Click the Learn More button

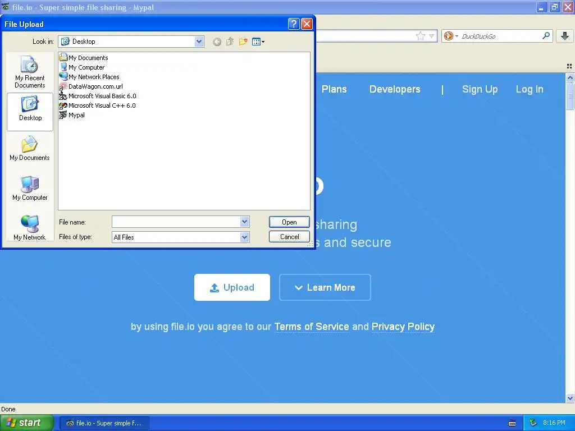(325, 287)
